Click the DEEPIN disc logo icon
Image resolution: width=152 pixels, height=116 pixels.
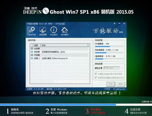coord(46,11)
